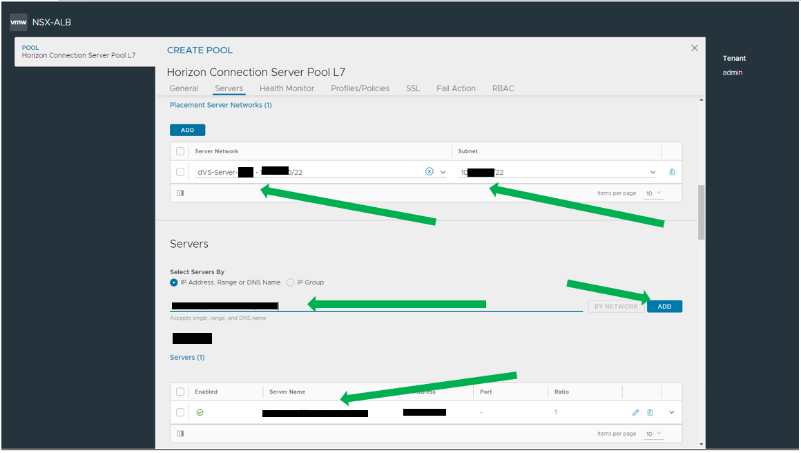This screenshot has width=801, height=453.
Task: Click the Server Network column header
Action: point(217,151)
